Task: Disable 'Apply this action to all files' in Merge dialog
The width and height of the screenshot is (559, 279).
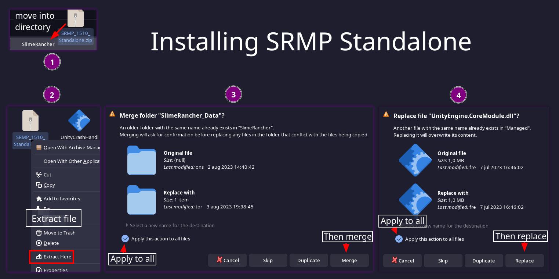Action: [x=125, y=239]
